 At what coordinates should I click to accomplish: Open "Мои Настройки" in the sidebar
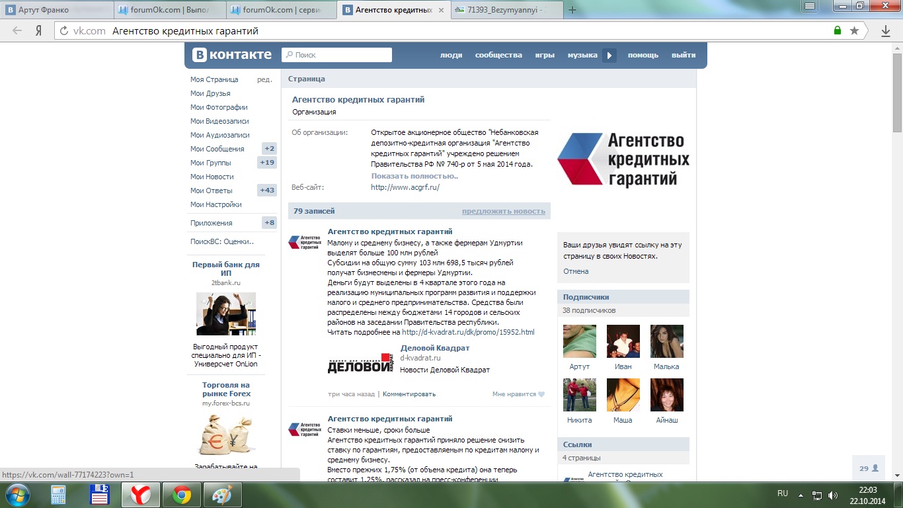point(216,204)
